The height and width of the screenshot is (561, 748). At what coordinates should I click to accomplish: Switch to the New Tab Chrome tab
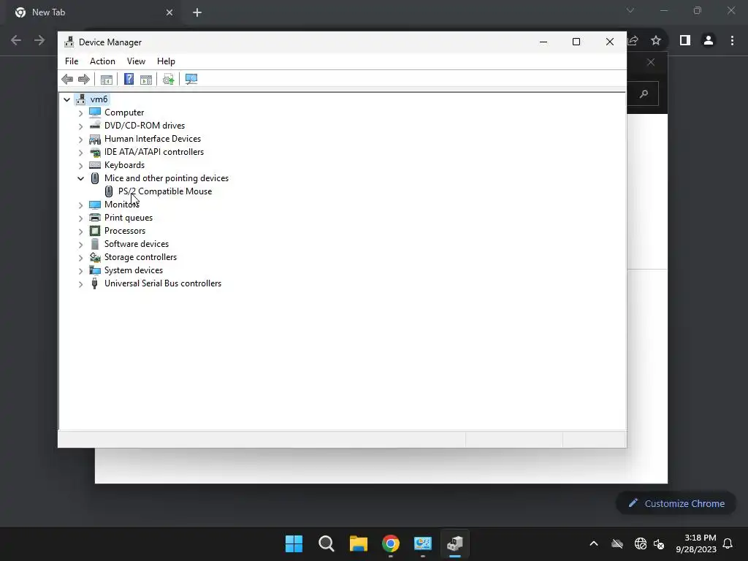[93, 12]
